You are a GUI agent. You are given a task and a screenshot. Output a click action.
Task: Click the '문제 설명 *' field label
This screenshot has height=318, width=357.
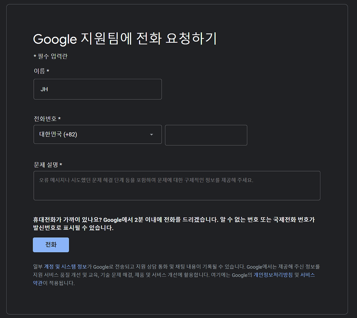tap(48, 165)
